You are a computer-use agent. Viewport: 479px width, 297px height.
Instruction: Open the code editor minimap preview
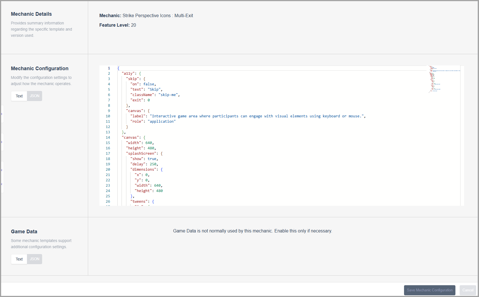point(444,79)
